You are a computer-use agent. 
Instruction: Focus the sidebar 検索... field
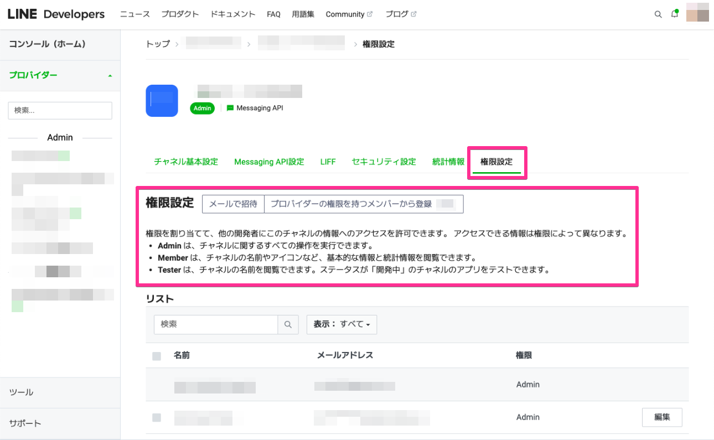coord(60,111)
